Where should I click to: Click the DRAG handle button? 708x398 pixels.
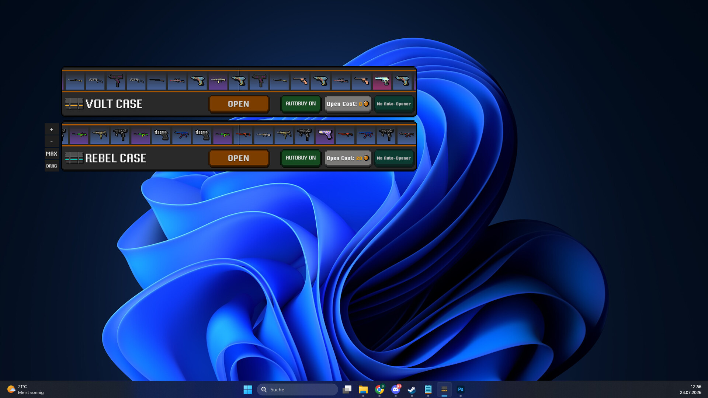coord(52,166)
